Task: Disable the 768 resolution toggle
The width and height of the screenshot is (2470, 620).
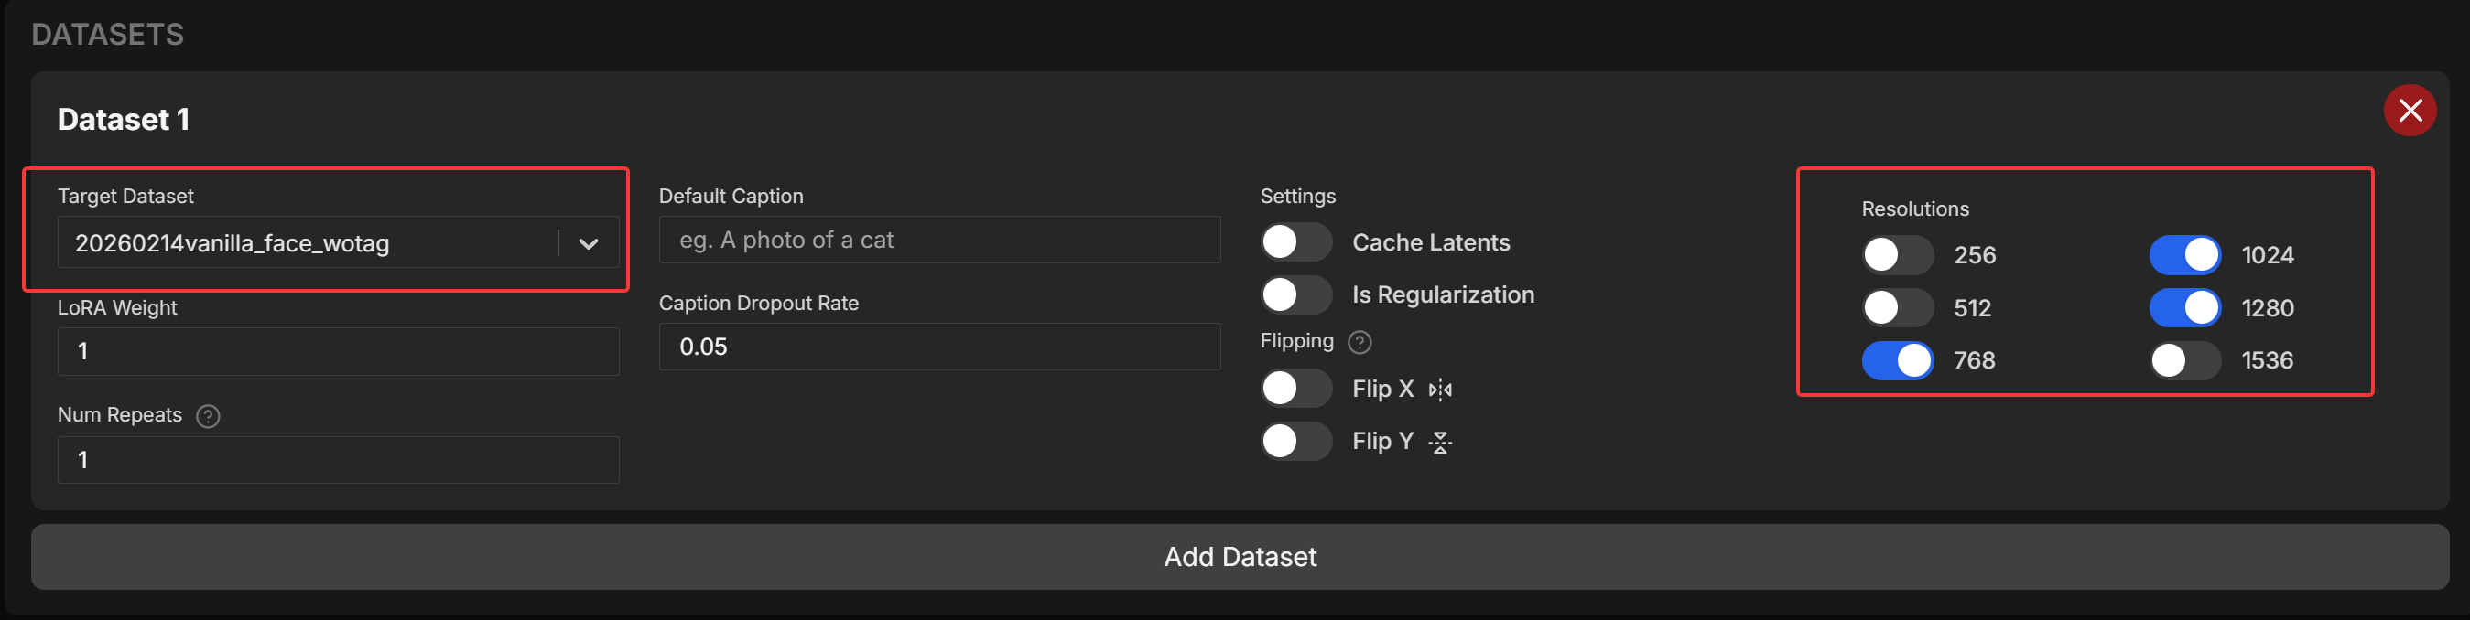Action: [x=1897, y=361]
